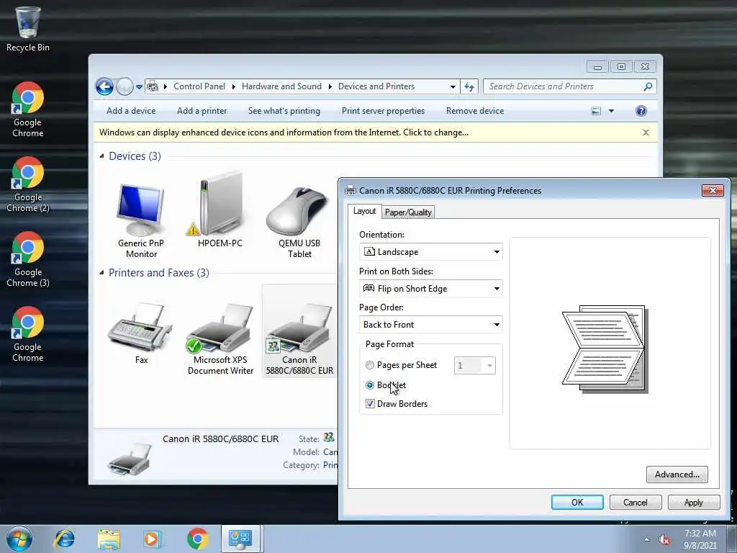Click the taskbar clock showing 7:32 AM
The image size is (737, 553).
pos(700,539)
